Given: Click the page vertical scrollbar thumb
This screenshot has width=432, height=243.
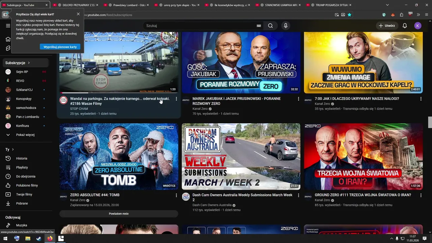Looking at the screenshot, I should [x=430, y=122].
